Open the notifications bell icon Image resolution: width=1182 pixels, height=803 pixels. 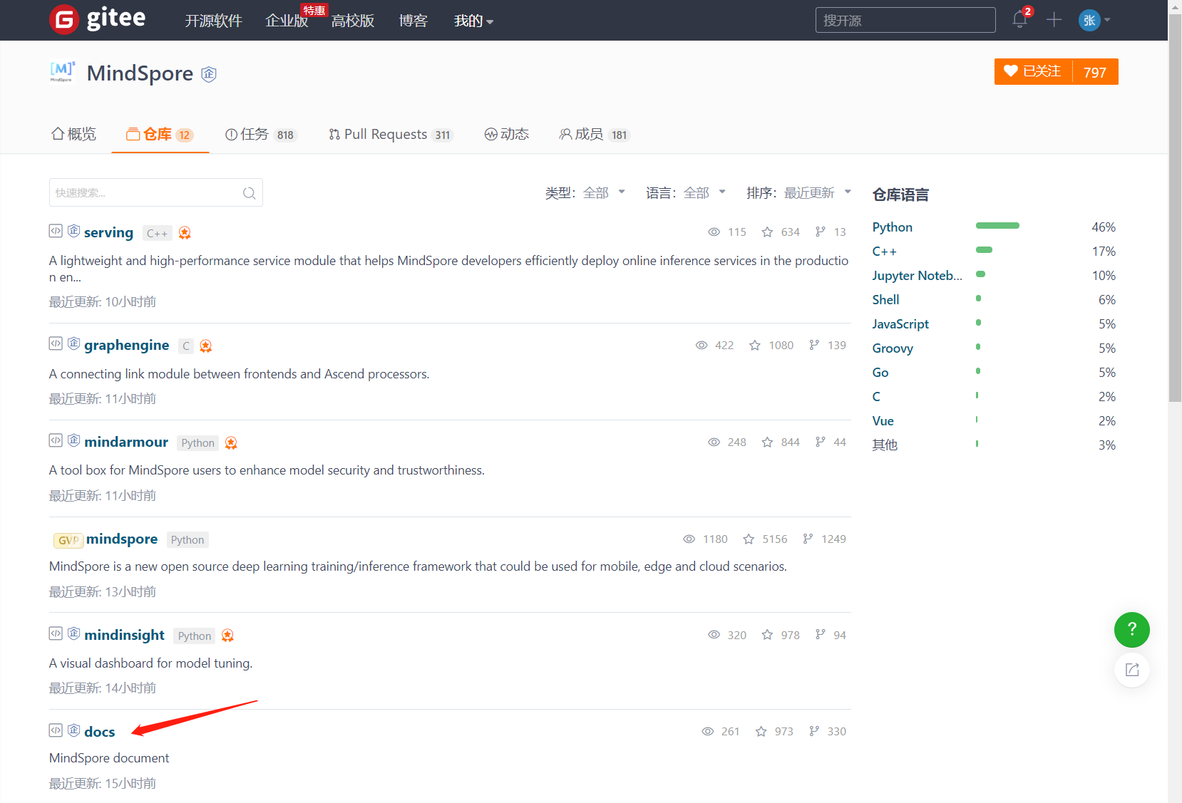1019,20
